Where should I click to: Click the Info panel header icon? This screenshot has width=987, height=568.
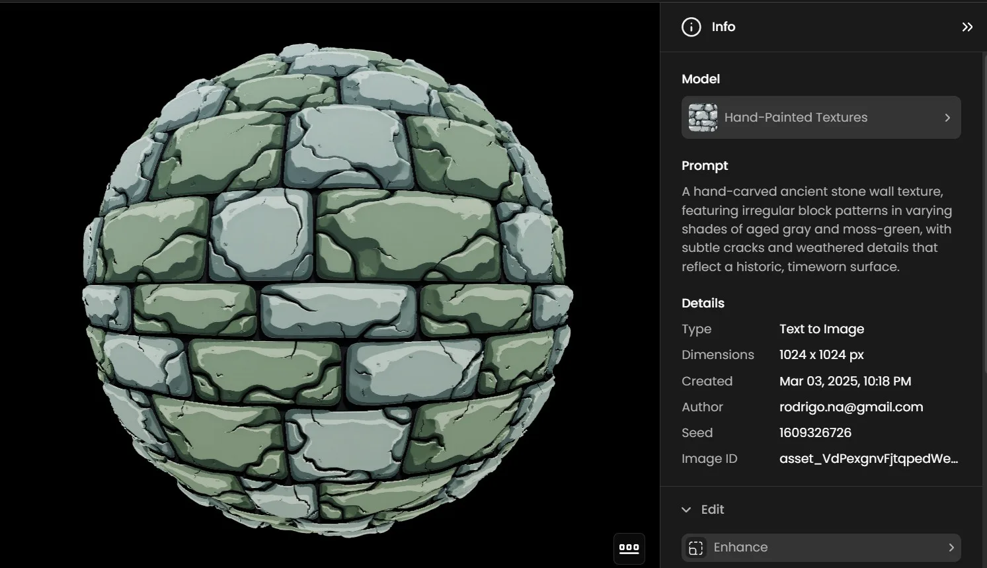(690, 26)
